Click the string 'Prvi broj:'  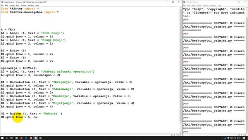52,33
